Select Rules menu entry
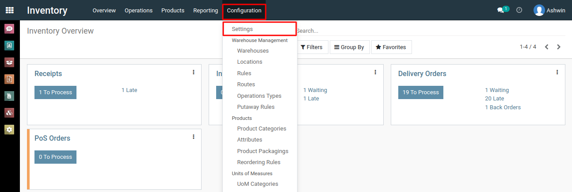This screenshot has width=572, height=192. [x=244, y=73]
